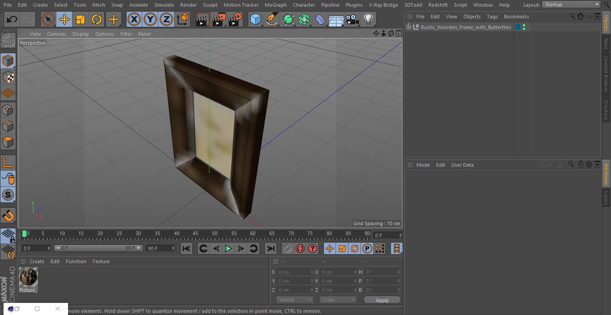The height and width of the screenshot is (315, 611).
Task: Open the MoGraph menu
Action: (x=276, y=5)
